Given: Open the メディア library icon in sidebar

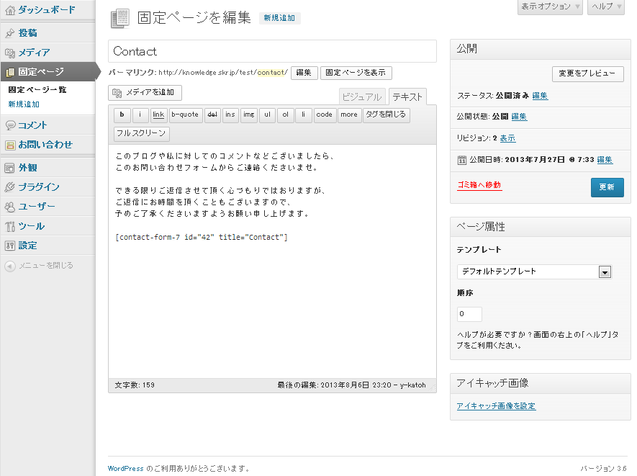Looking at the screenshot, I should 10,53.
